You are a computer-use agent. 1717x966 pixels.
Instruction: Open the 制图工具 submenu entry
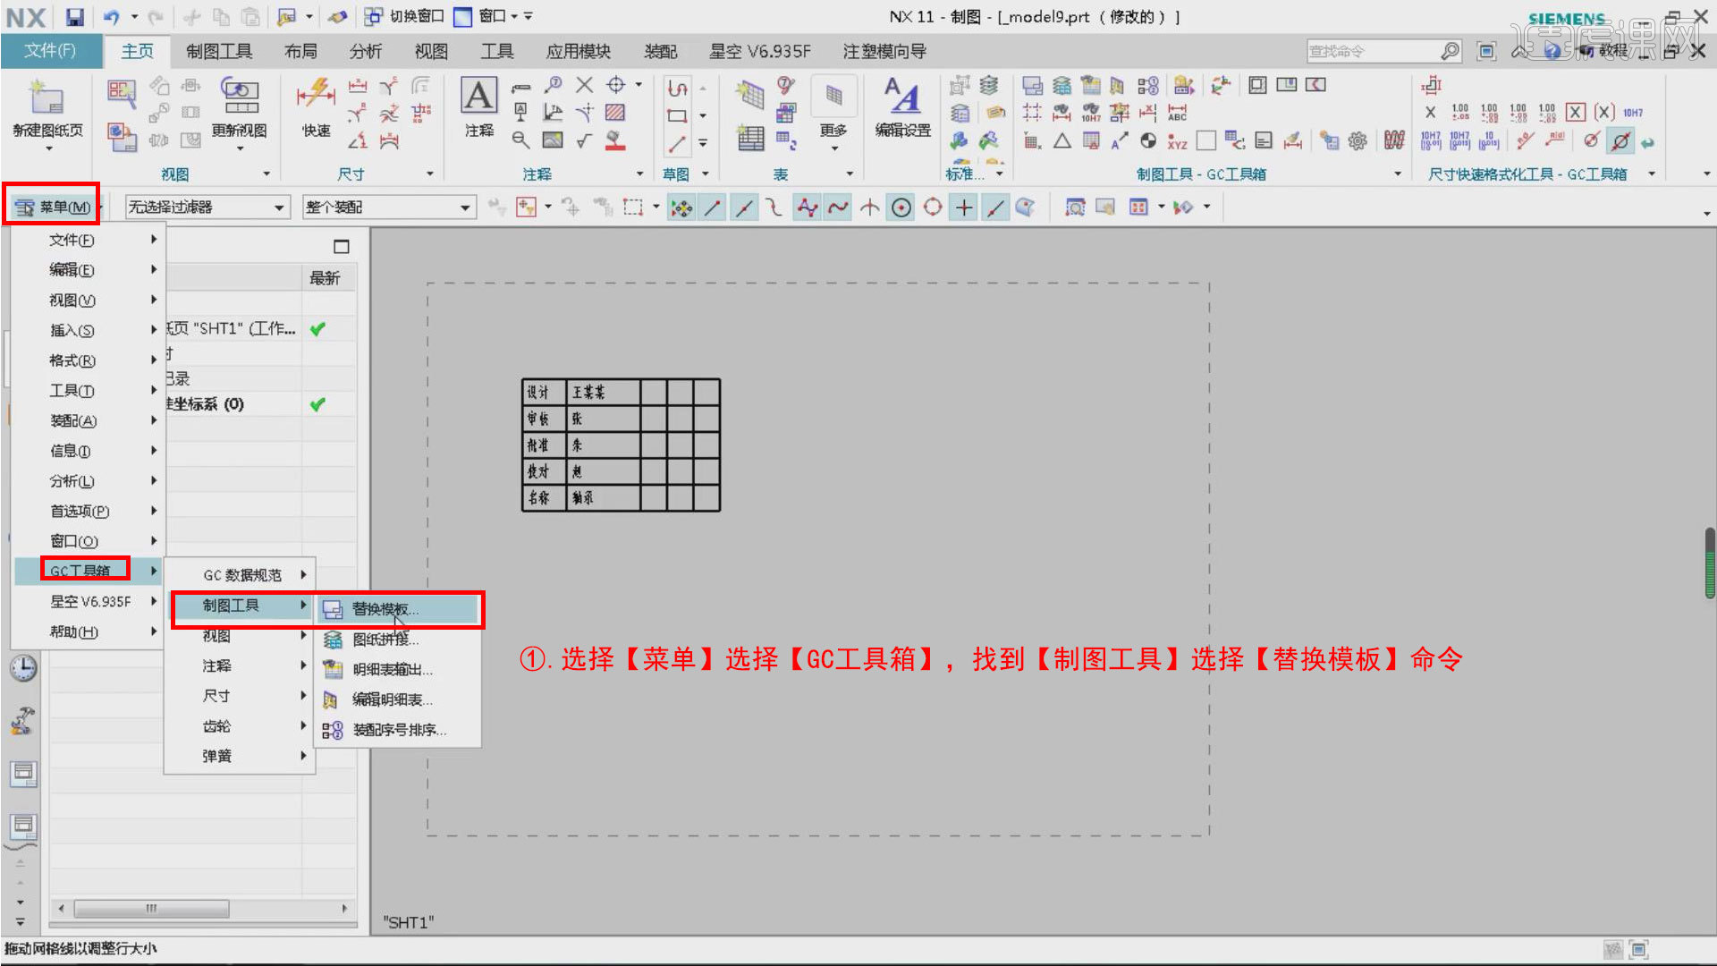(x=241, y=606)
